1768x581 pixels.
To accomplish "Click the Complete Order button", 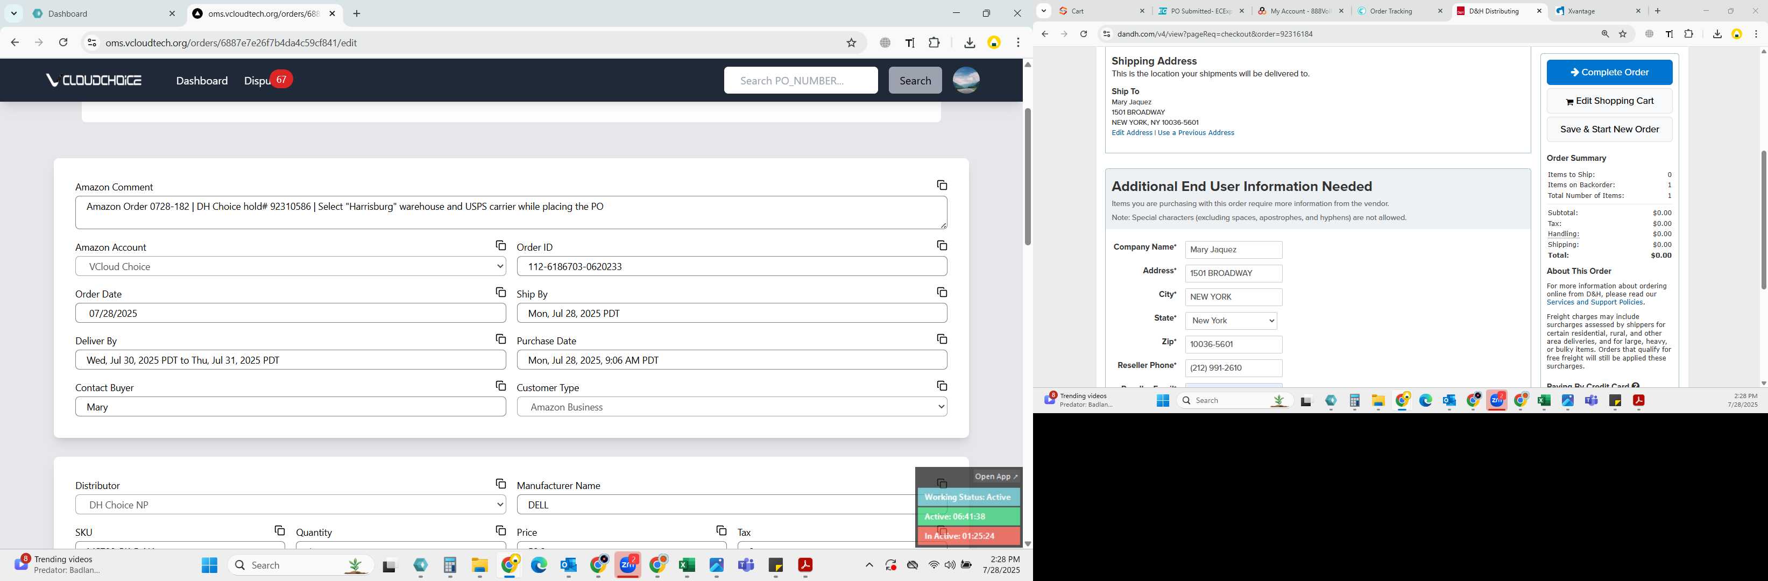I will pyautogui.click(x=1609, y=72).
